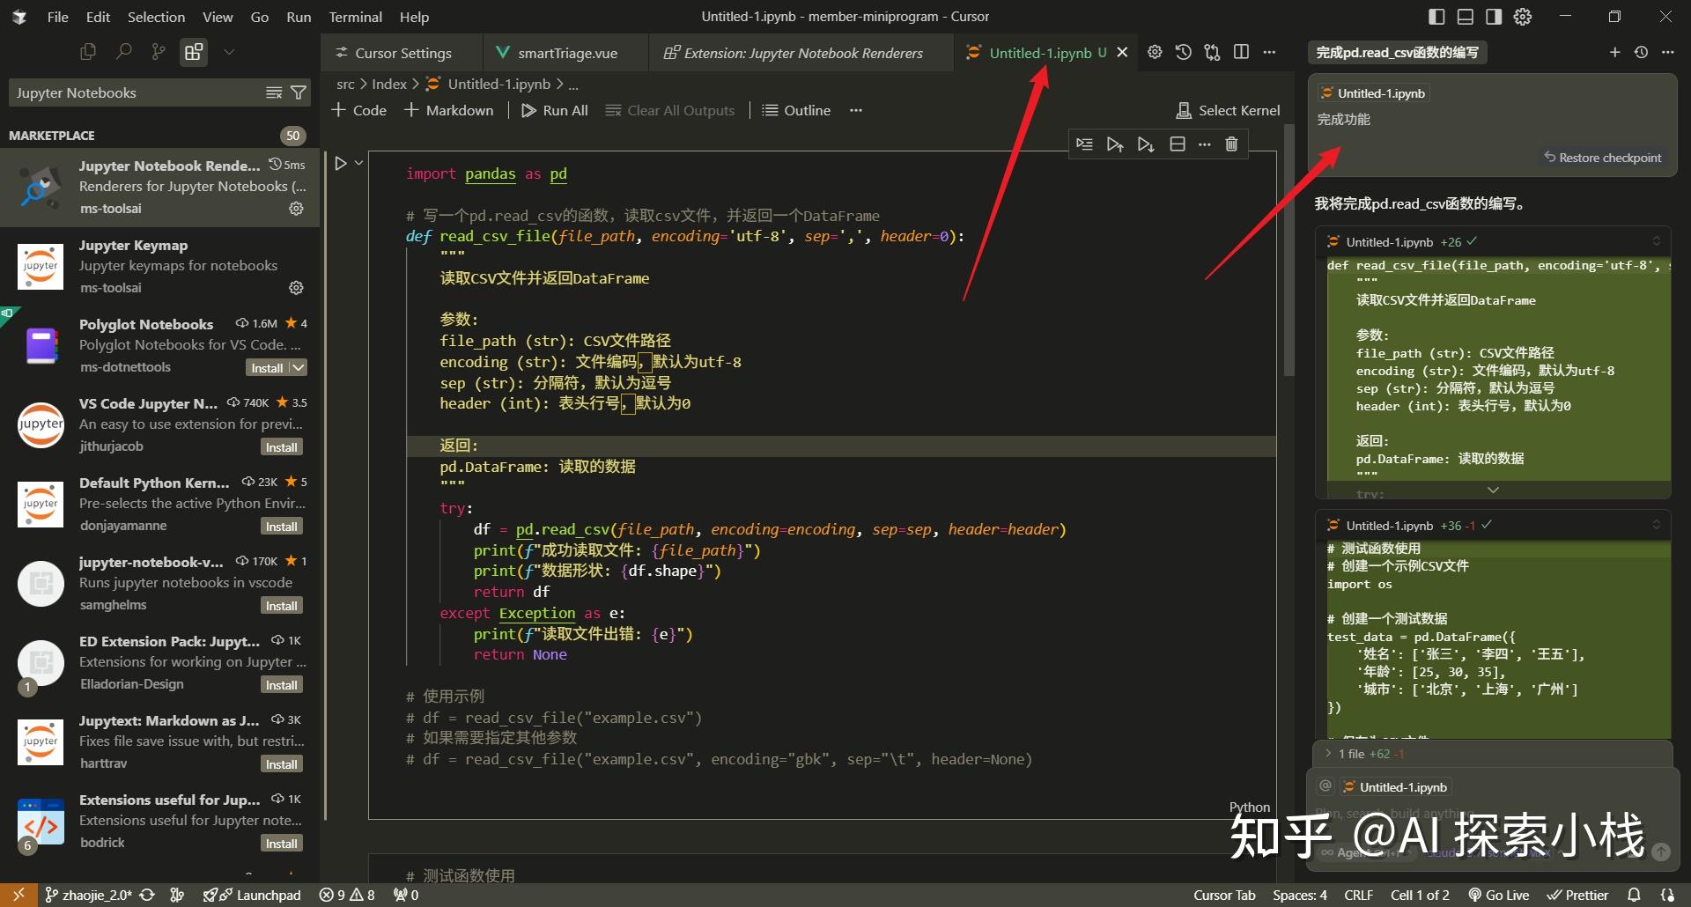This screenshot has height=907, width=1691.
Task: Open breadcrumb ellipsis after Untitled-1.ipynb
Action: 573,85
